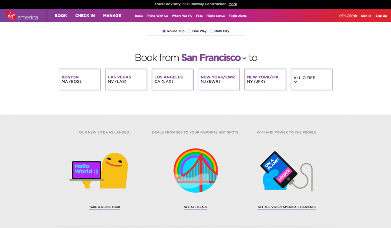Open the CHECK IN menu

[x=85, y=16]
